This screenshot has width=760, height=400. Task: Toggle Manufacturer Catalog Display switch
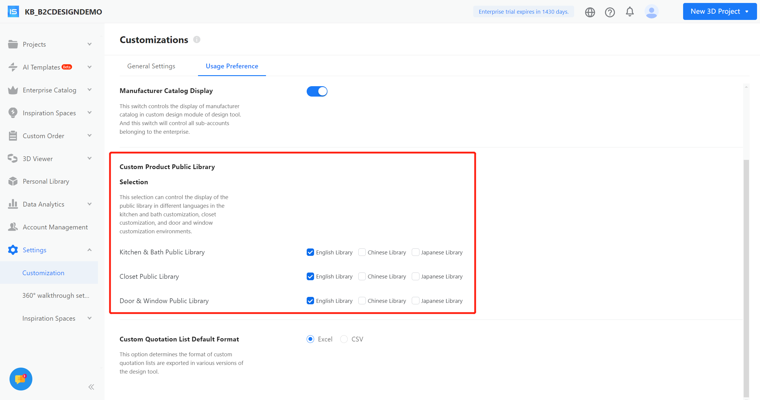(x=317, y=91)
